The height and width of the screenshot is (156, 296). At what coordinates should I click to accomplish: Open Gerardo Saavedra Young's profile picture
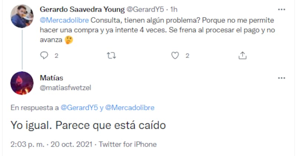(22, 17)
